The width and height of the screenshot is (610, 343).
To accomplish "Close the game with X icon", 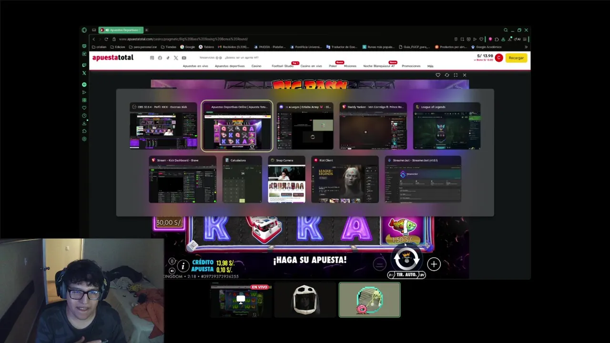I will [x=465, y=75].
